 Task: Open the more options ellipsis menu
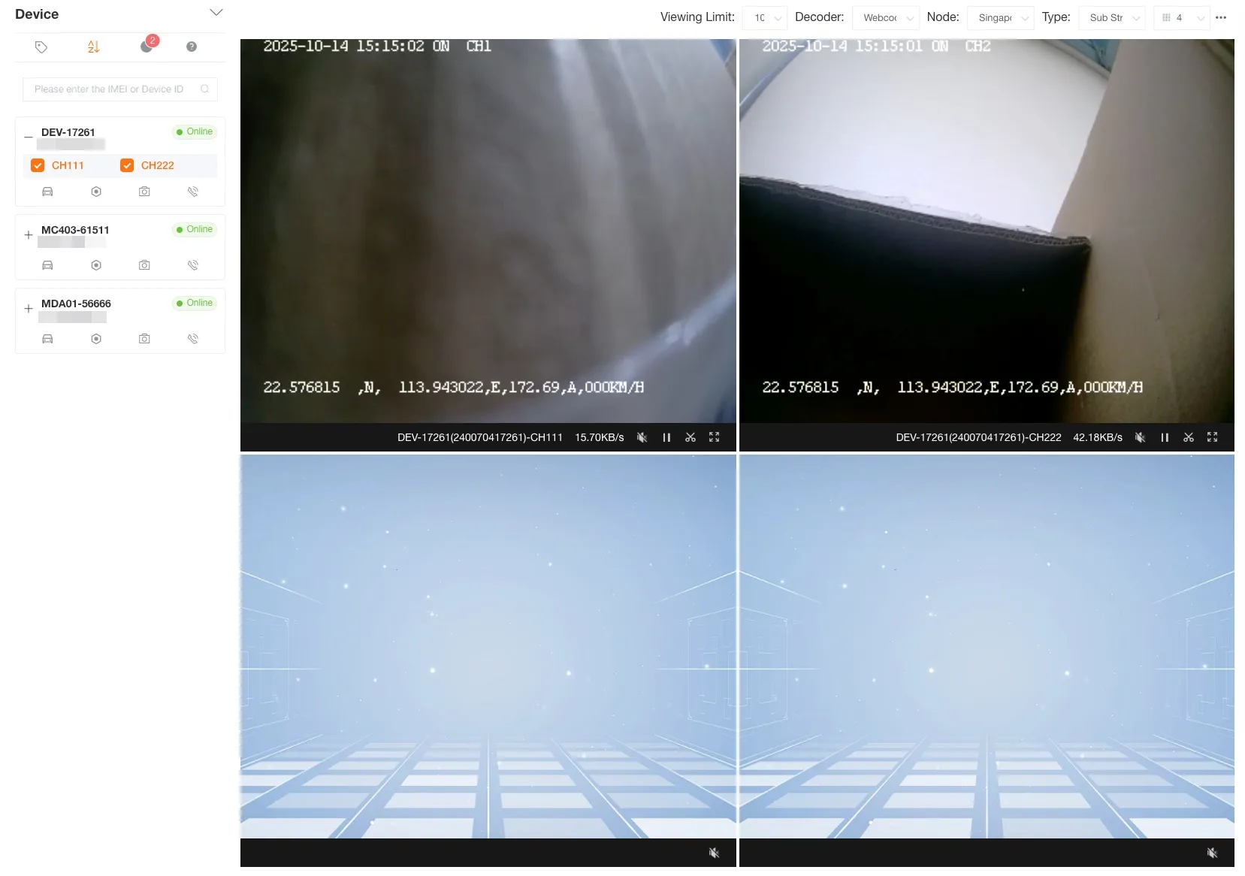coord(1221,17)
